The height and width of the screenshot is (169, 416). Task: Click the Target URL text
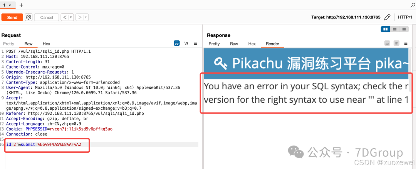coord(346,17)
